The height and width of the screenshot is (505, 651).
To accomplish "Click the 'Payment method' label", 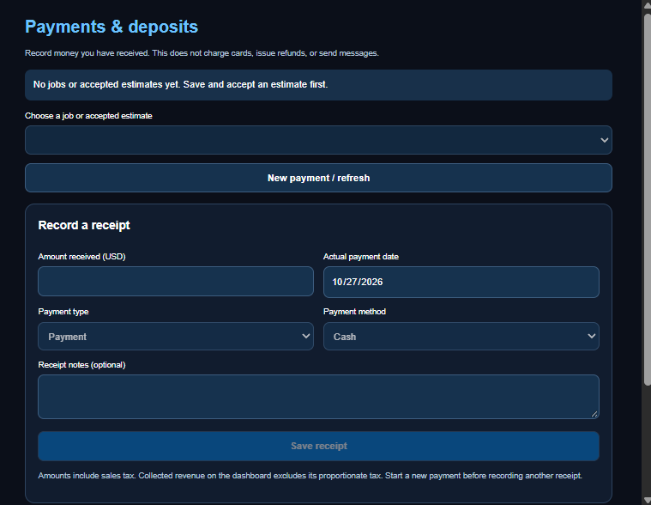I will coord(354,312).
